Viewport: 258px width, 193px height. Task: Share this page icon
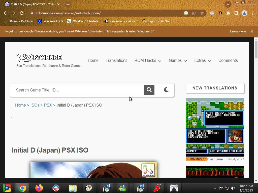[194, 13]
